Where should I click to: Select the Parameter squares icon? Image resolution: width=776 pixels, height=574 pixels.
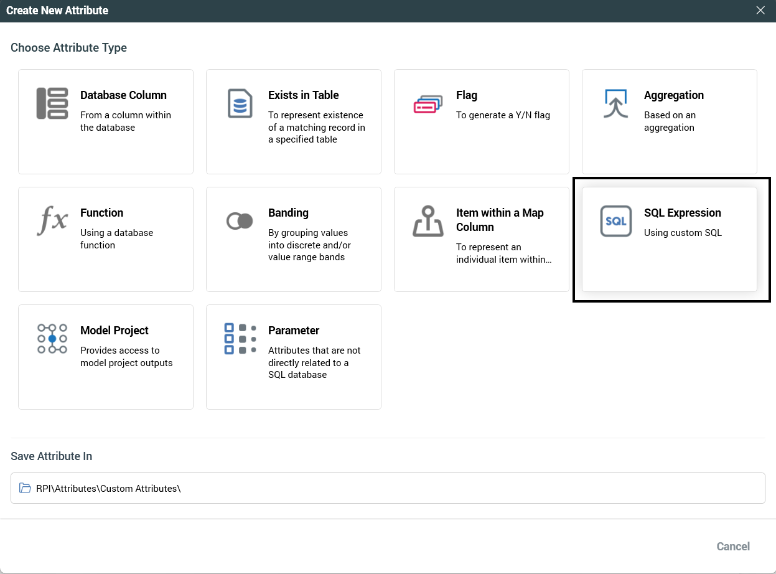[x=240, y=339]
